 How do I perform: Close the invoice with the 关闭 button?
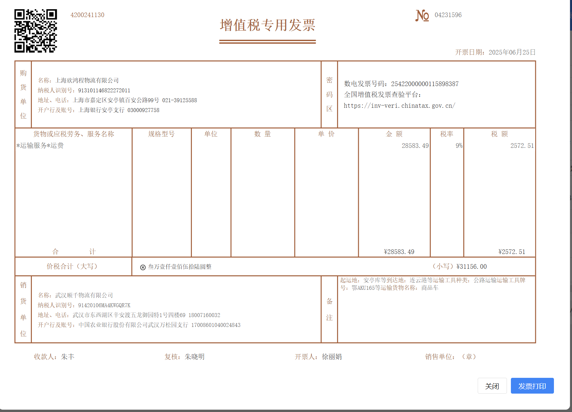coord(492,386)
